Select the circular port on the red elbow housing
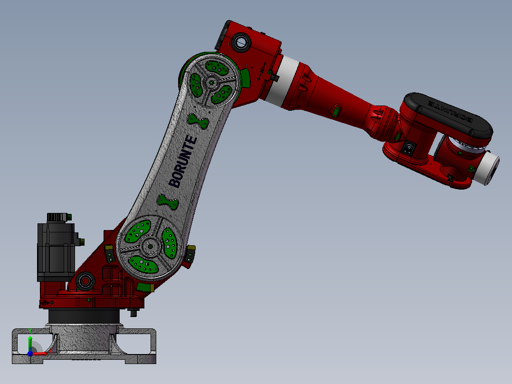Image resolution: width=512 pixels, height=384 pixels. 241,42
